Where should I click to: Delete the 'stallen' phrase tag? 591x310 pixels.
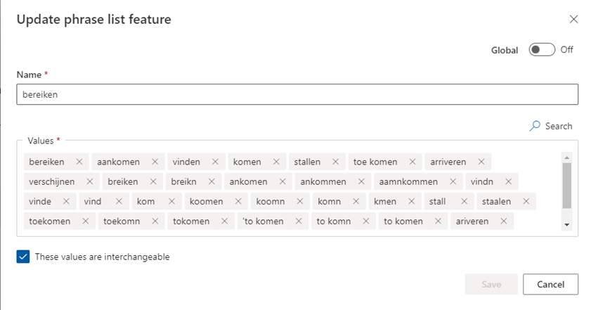336,162
